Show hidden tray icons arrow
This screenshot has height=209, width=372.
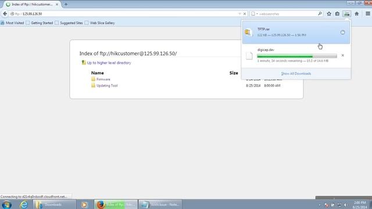point(319,205)
